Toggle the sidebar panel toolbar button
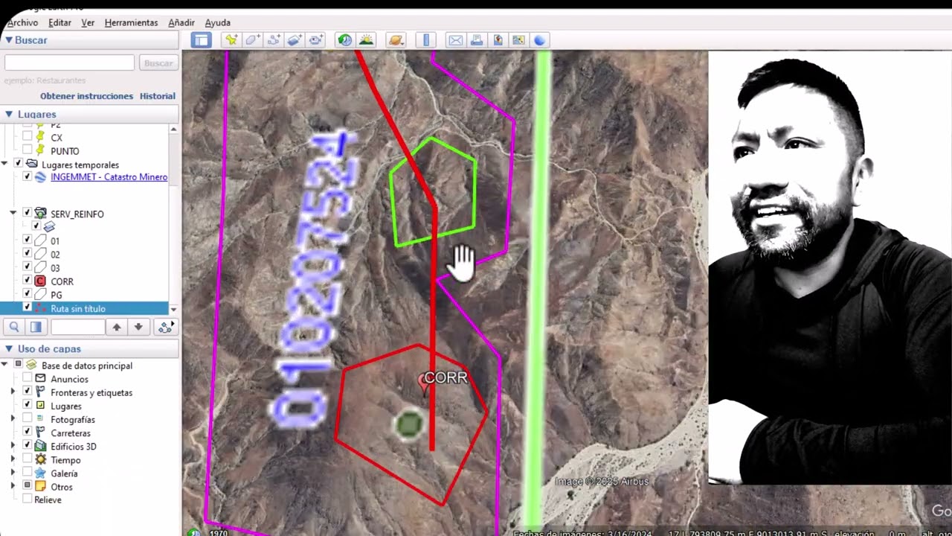Screen dimensions: 952x536 pyautogui.click(x=201, y=40)
